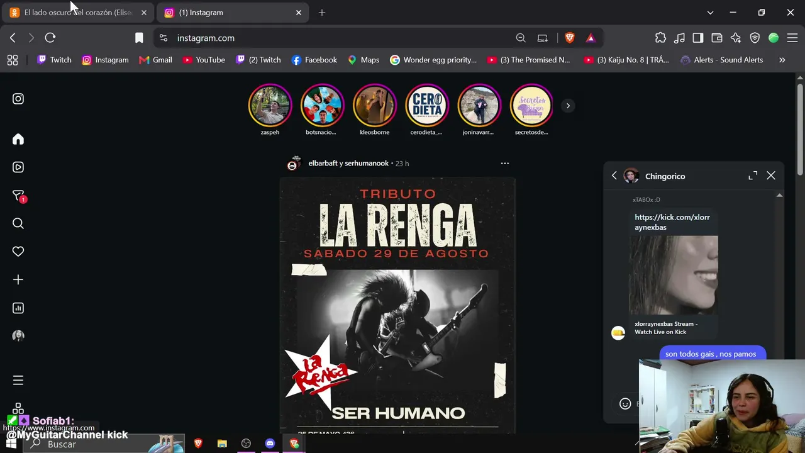Open more options for elbarbaft post

tap(504, 163)
